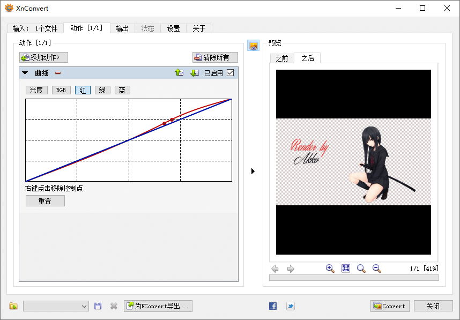Minimize the XnConvert window
The width and height of the screenshot is (460, 320).
pyautogui.click(x=398, y=8)
